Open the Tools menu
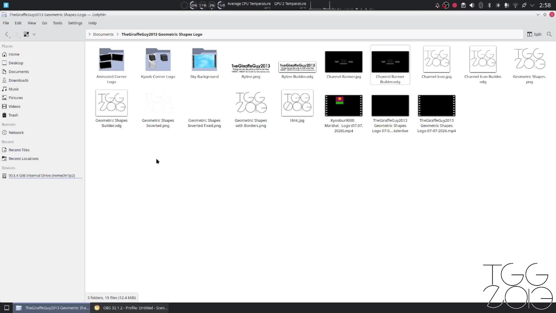This screenshot has width=556, height=313. (58, 23)
